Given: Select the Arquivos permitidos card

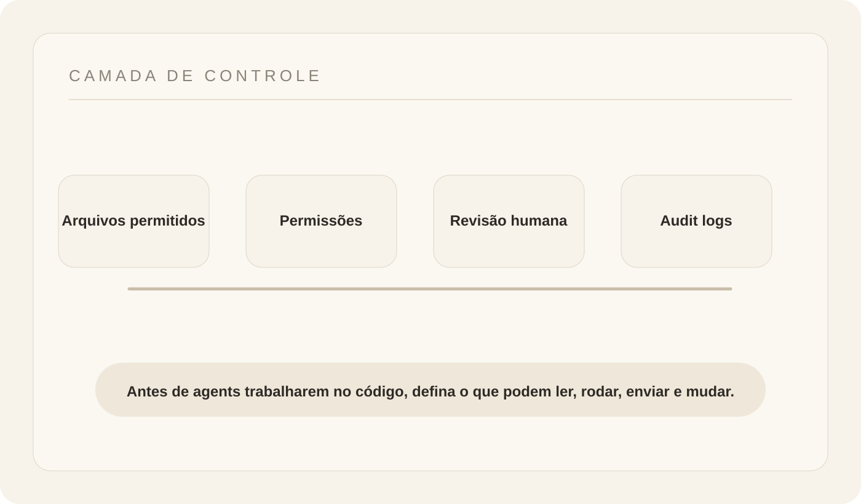Looking at the screenshot, I should [133, 221].
